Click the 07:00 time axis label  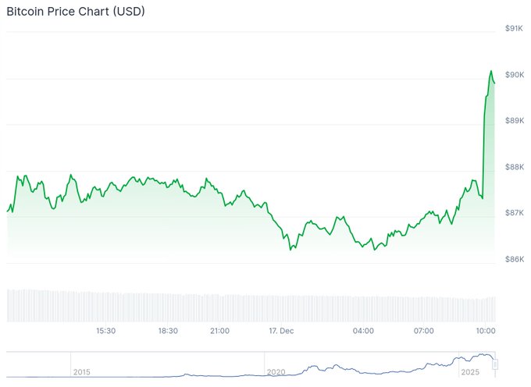pyautogui.click(x=424, y=331)
